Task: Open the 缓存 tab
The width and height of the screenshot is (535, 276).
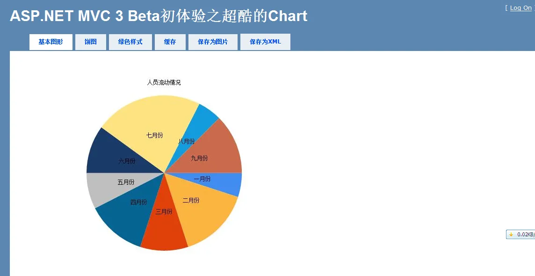Action: click(x=170, y=42)
